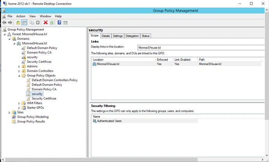Toggle the Show/Hide Console Tree icon
Image resolution: width=269 pixels, height=162 pixels.
click(x=24, y=22)
